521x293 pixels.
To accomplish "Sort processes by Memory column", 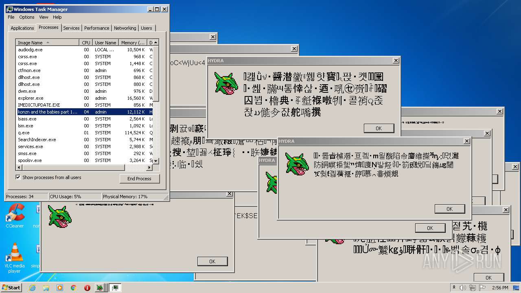I will 133,43.
